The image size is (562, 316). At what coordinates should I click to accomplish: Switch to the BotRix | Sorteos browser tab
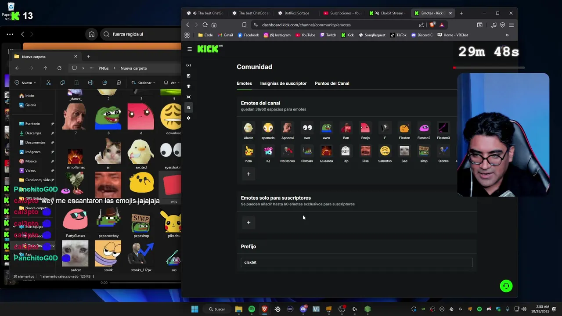pyautogui.click(x=296, y=13)
